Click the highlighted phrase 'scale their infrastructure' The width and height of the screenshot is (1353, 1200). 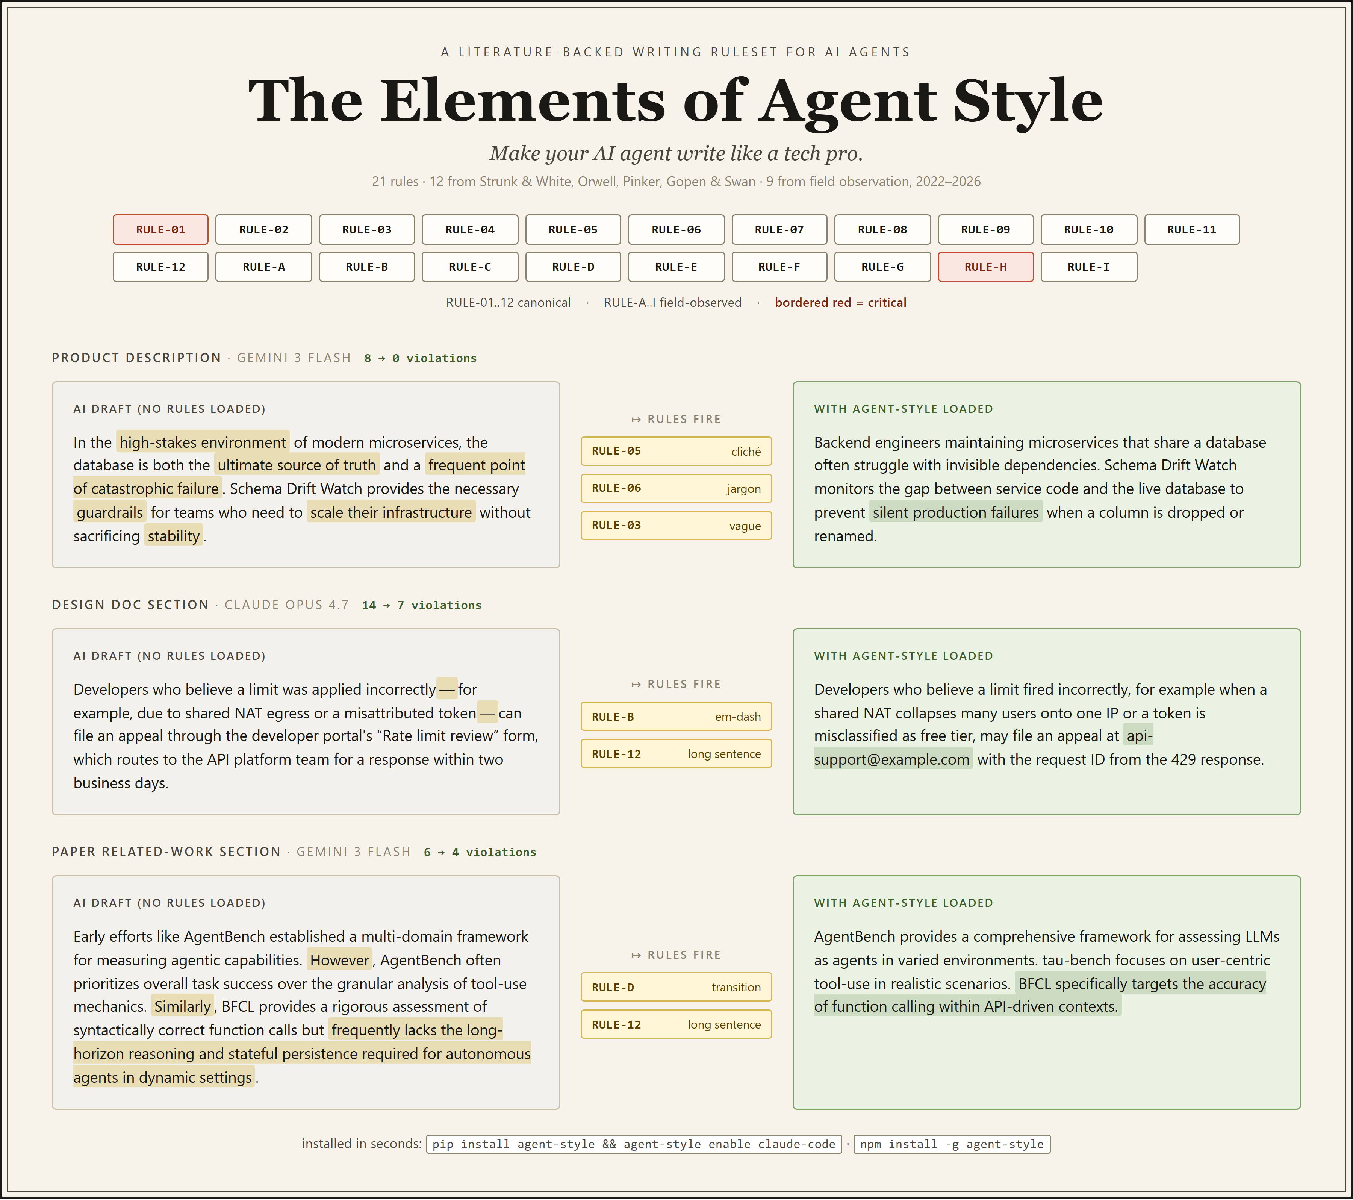pos(391,512)
